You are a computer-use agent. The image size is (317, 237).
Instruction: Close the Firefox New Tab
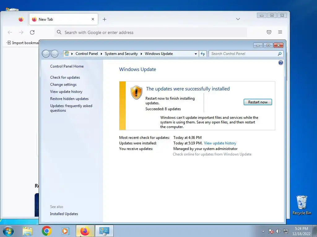tap(93, 19)
